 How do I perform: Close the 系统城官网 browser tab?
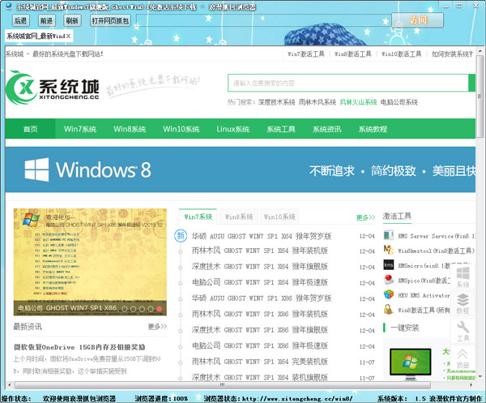pyautogui.click(x=69, y=36)
